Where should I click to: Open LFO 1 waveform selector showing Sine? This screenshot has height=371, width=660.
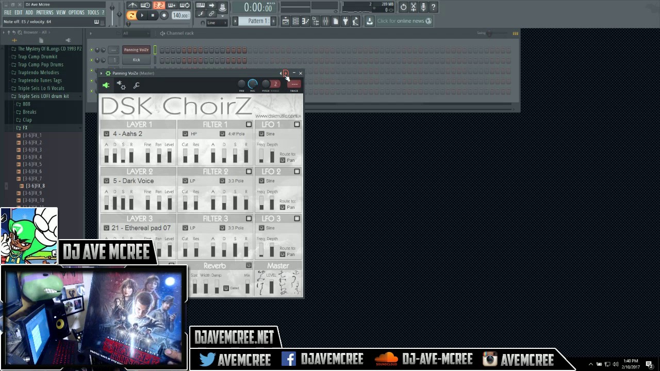click(x=261, y=134)
